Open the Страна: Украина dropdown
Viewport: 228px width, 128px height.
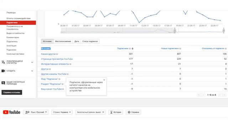coord(62,112)
